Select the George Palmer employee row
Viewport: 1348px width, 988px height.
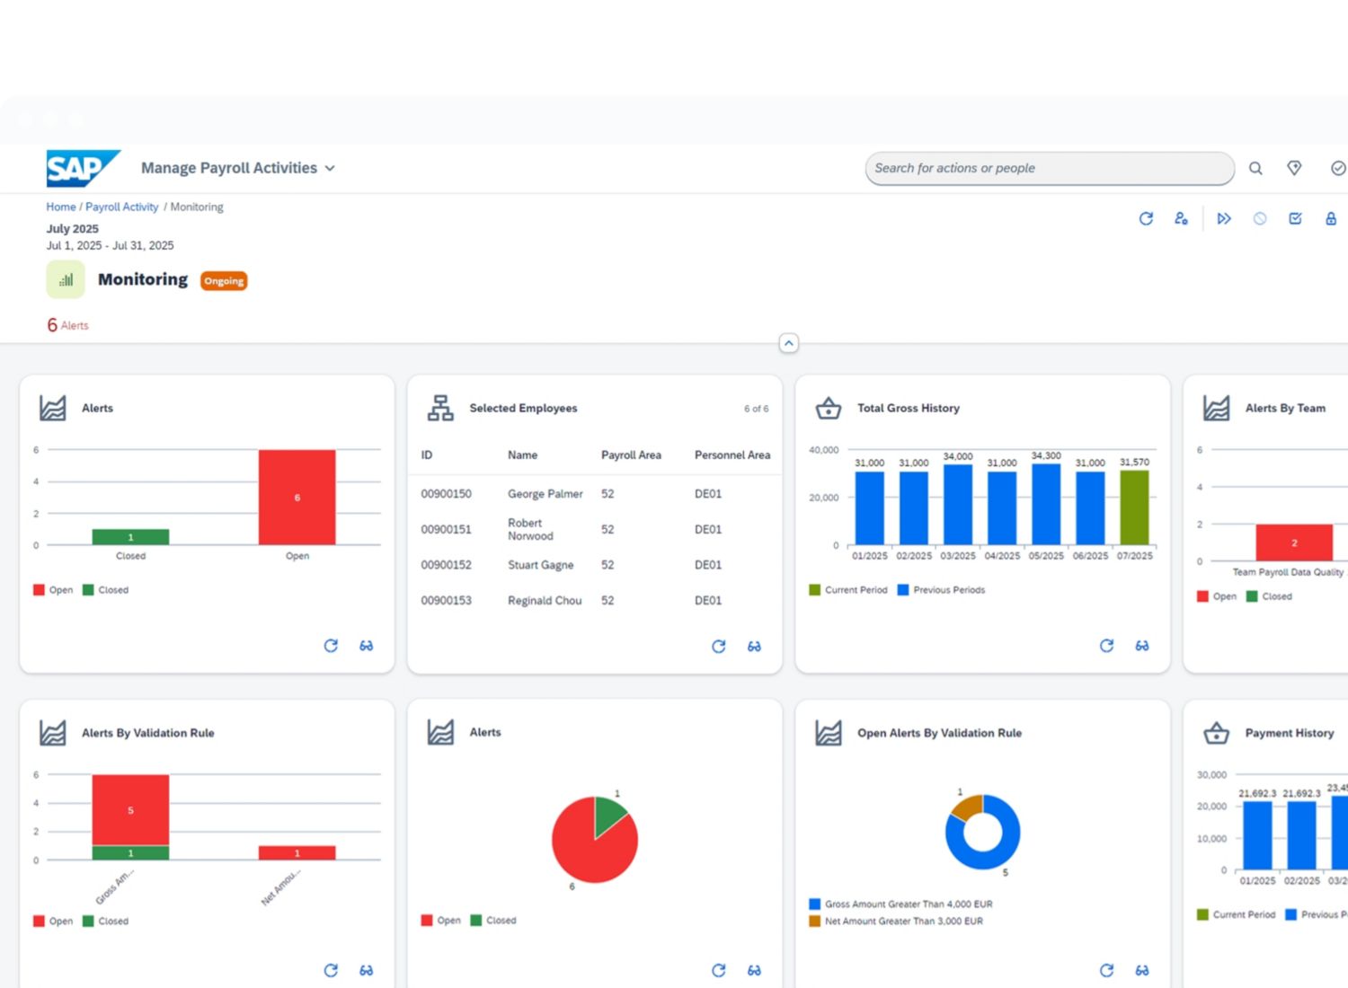tap(545, 494)
